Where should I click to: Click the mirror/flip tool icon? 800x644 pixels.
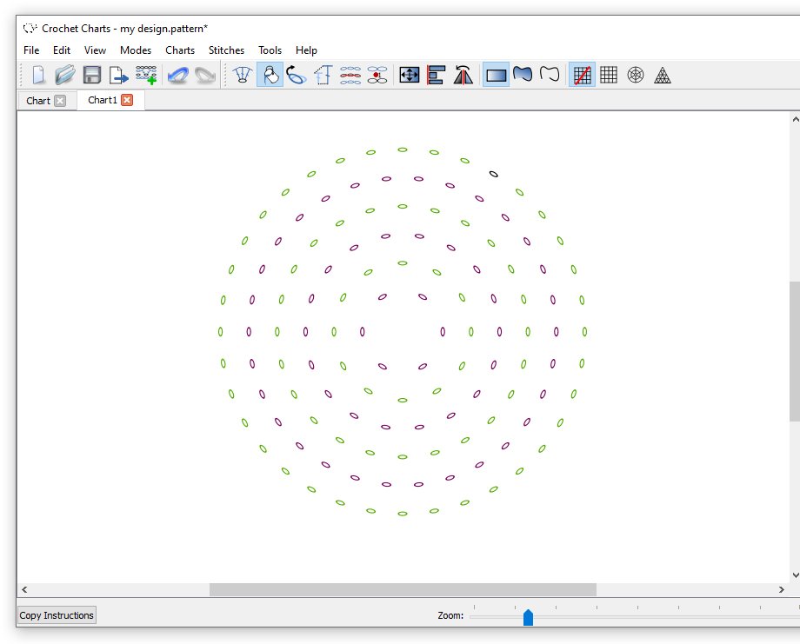tap(463, 75)
